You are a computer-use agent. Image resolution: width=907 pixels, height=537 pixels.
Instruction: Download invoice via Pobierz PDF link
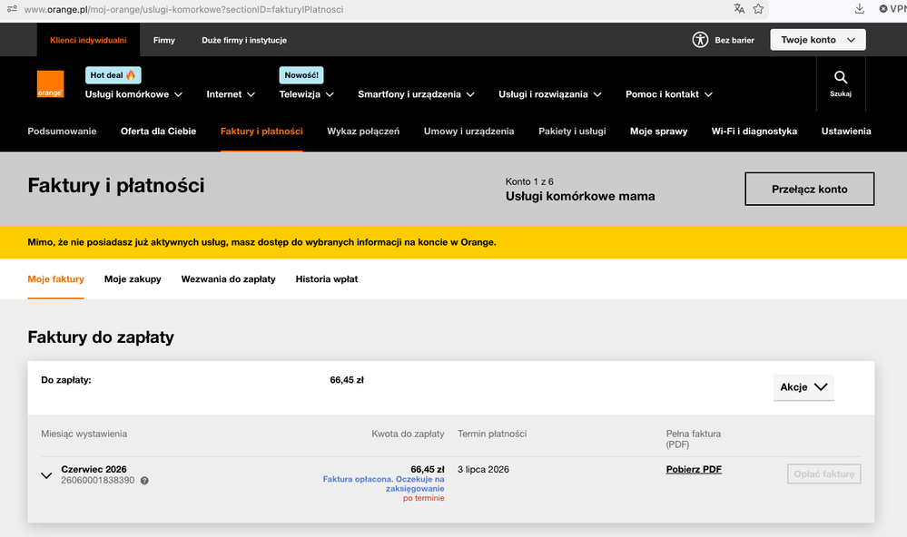pyautogui.click(x=694, y=469)
